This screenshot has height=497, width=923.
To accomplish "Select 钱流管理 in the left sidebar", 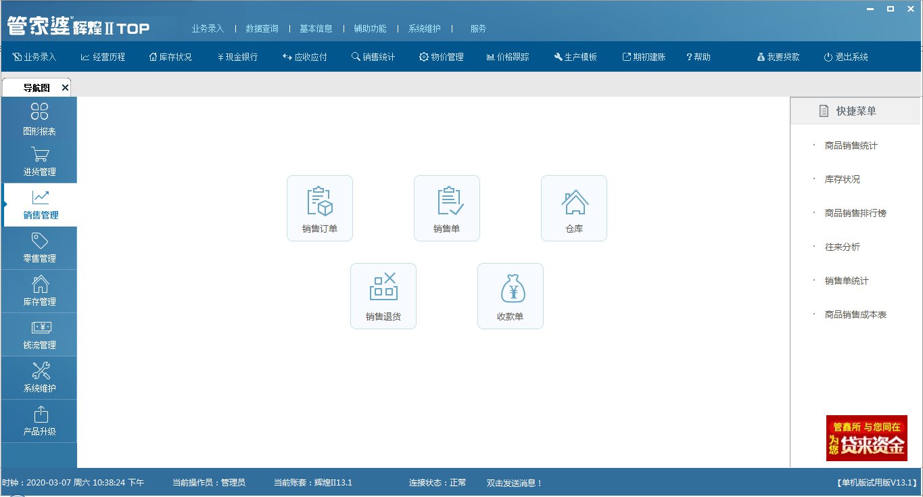I will [39, 335].
